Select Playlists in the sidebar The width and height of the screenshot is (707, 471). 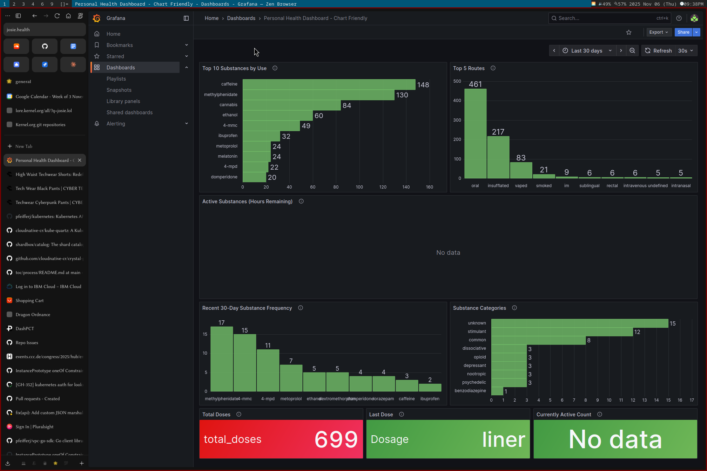(x=116, y=79)
